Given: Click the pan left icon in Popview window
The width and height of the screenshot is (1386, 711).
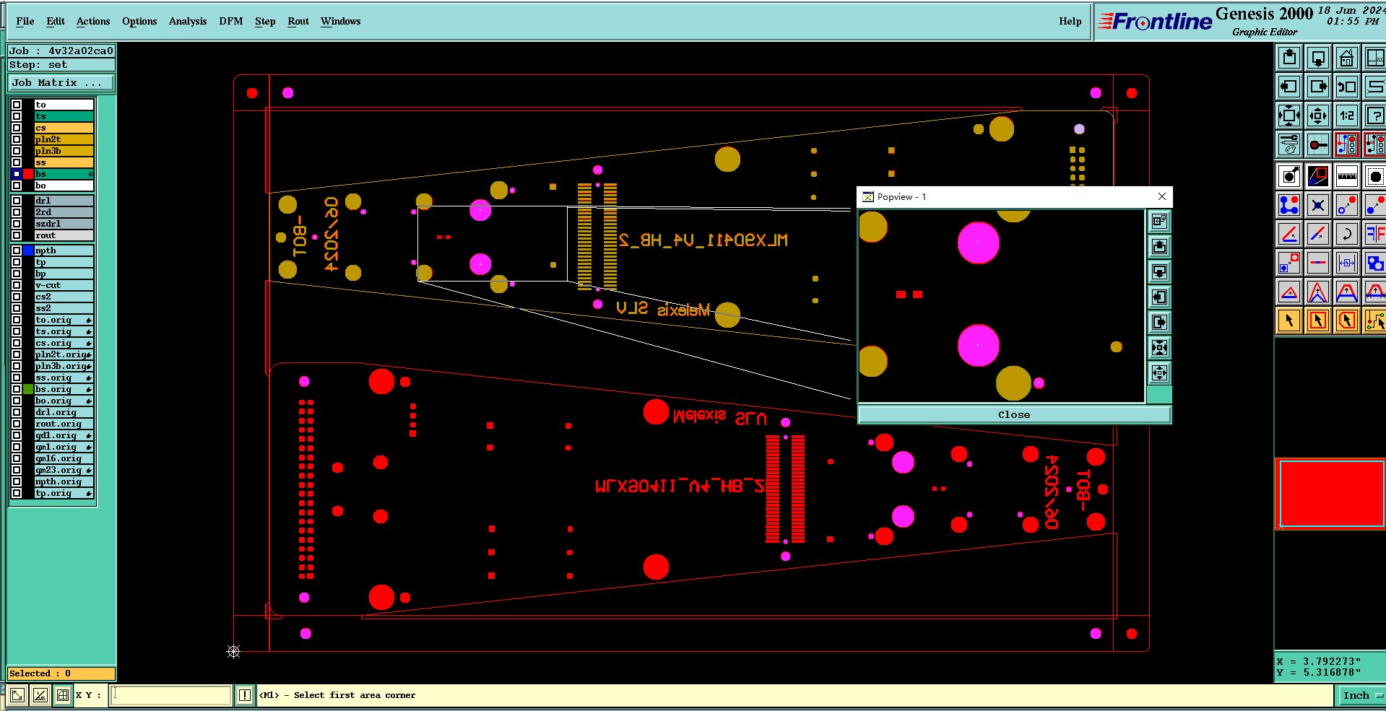Looking at the screenshot, I should tap(1159, 297).
